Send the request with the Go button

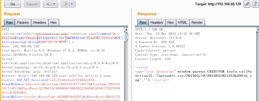point(13,4)
